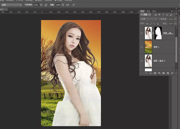
Task: Toggle visibility of 图层 1 副本 2
Action: 142,61
